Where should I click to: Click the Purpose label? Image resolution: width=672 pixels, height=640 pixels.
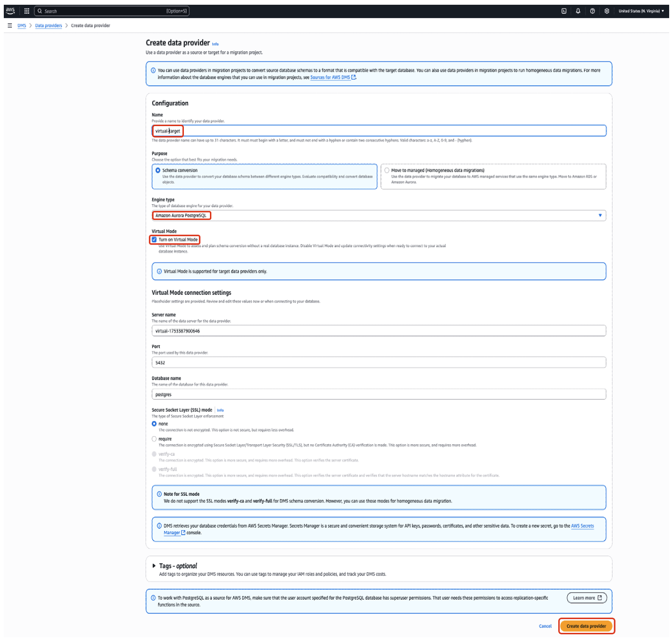160,154
